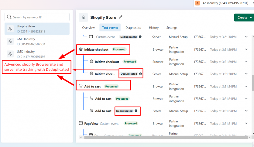Select GMS Industry dataset in sidebar
The height and width of the screenshot is (147, 254).
pyautogui.click(x=37, y=41)
